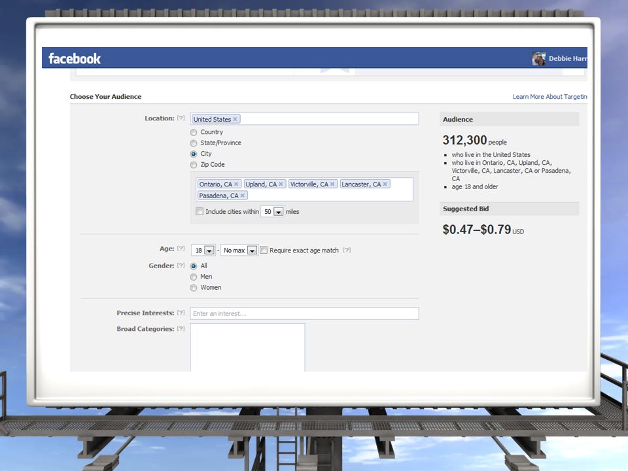The width and height of the screenshot is (628, 471).
Task: Remove Pasadena, CA city tag
Action: pos(243,196)
